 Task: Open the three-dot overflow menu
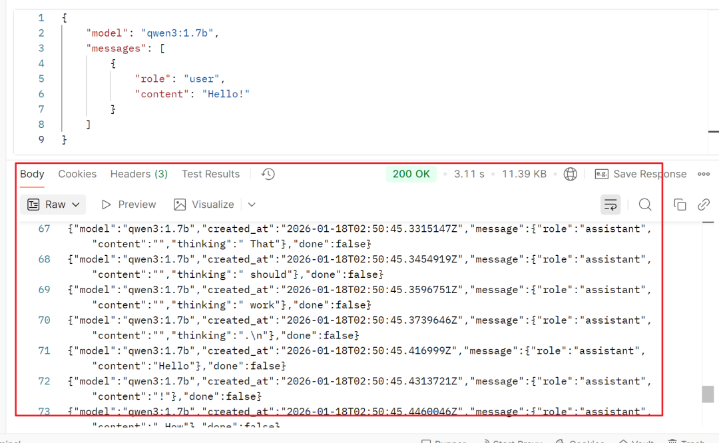coord(704,174)
